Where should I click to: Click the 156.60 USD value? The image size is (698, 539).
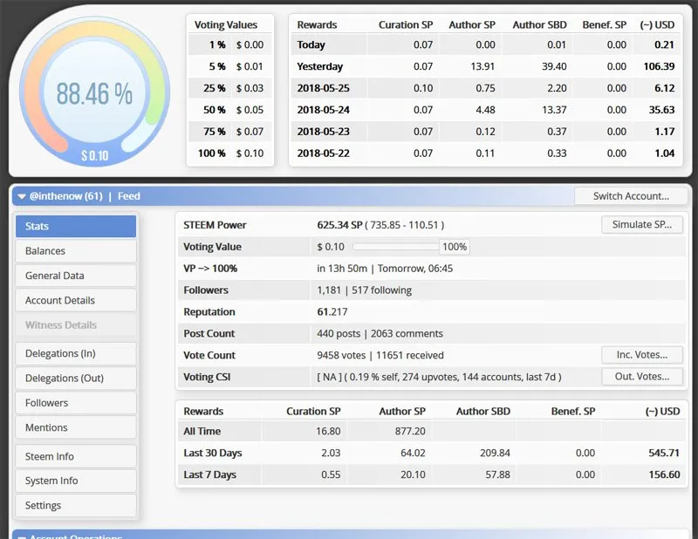pyautogui.click(x=664, y=475)
